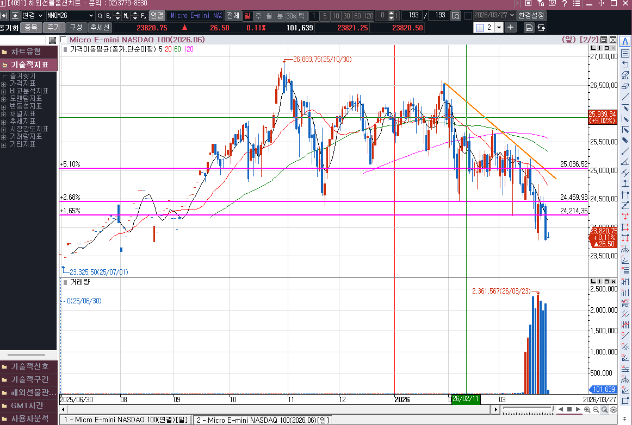Select the 주 weekly period button
The height and width of the screenshot is (425, 632).
258,16
